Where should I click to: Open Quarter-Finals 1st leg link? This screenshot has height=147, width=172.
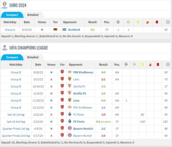pos(16,129)
